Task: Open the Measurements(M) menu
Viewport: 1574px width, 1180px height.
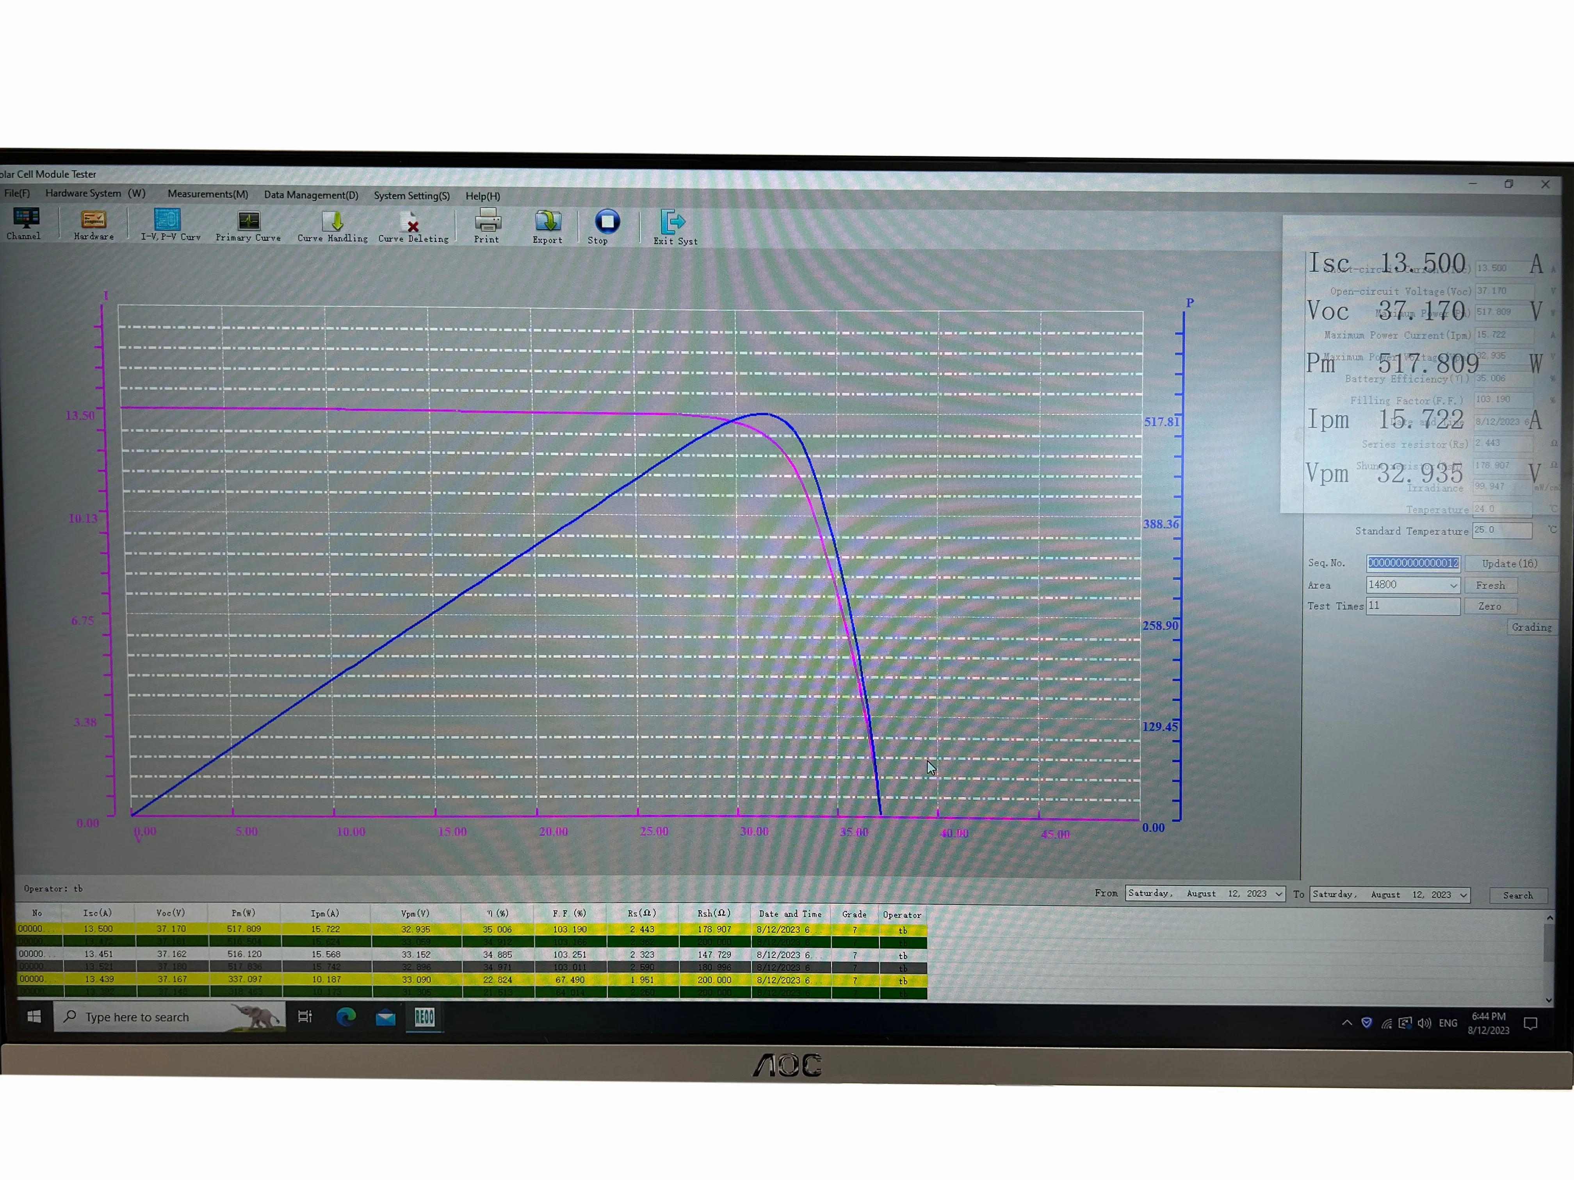Action: 208,194
